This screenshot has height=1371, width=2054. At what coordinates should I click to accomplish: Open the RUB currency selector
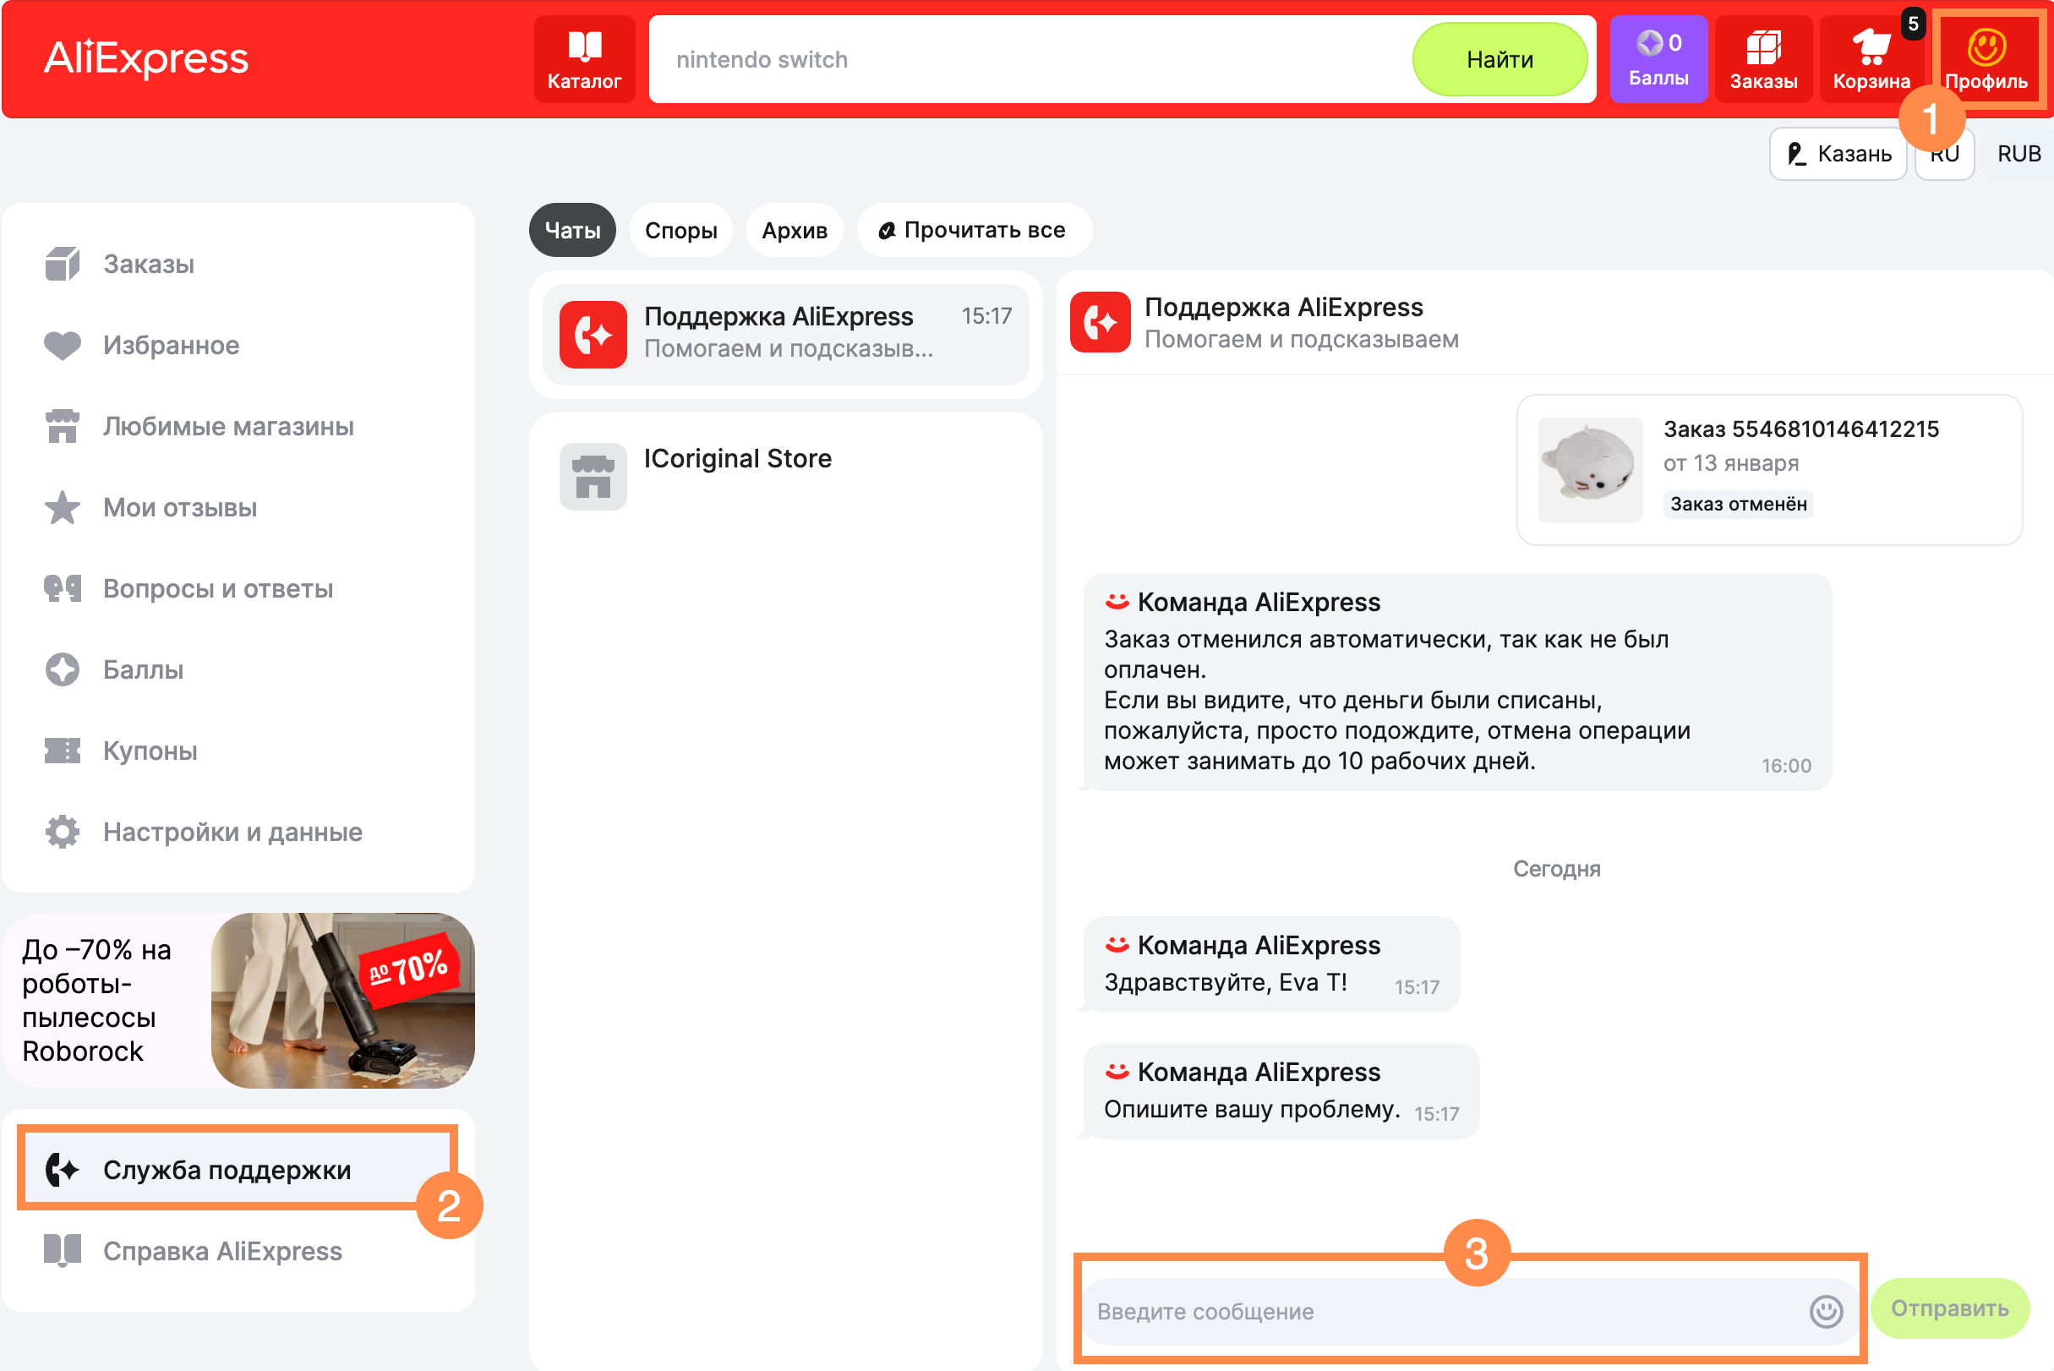[x=2018, y=154]
